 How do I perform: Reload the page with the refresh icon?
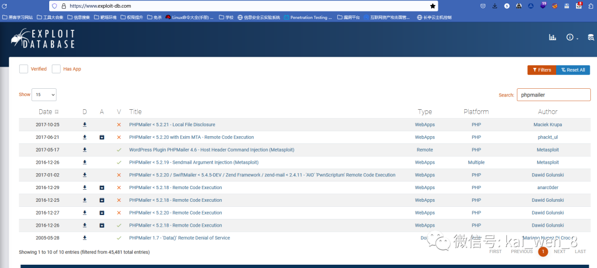pyautogui.click(x=4, y=6)
